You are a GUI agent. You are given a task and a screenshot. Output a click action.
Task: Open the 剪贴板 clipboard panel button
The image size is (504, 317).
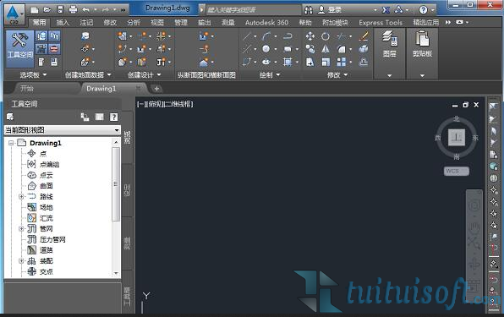coord(422,53)
